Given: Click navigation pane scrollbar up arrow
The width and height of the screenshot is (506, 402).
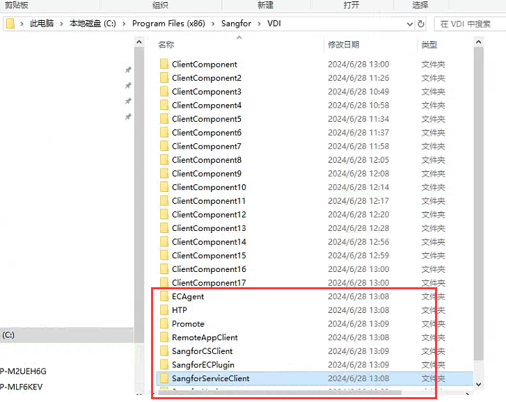Looking at the screenshot, I should (x=139, y=42).
